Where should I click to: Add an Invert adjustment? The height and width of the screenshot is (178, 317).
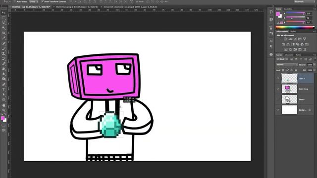(x=286, y=49)
